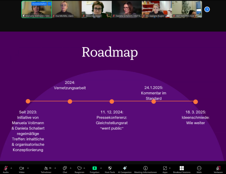Unmute microphone with the Audio icon
226x174 pixels.
pyautogui.click(x=6, y=168)
